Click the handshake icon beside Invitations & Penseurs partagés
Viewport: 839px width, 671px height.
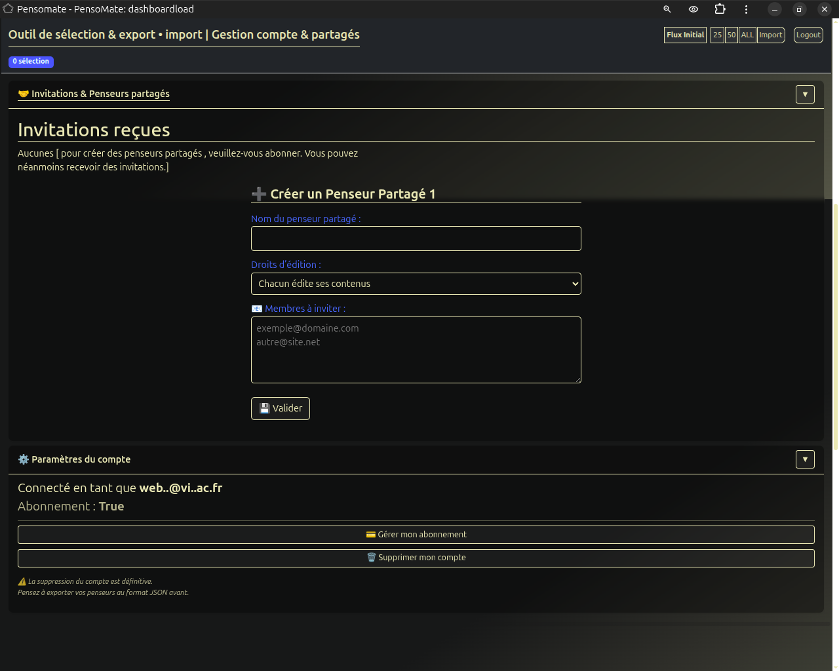tap(24, 94)
